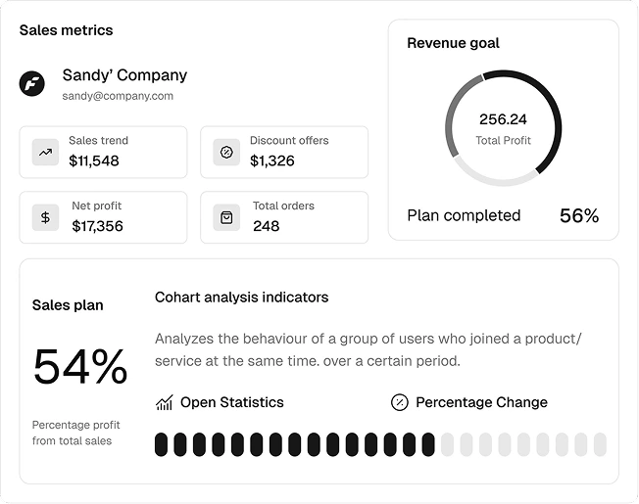Screen dimensions: 639x504
Task: Click the segmented sales progress bar
Action: point(380,444)
